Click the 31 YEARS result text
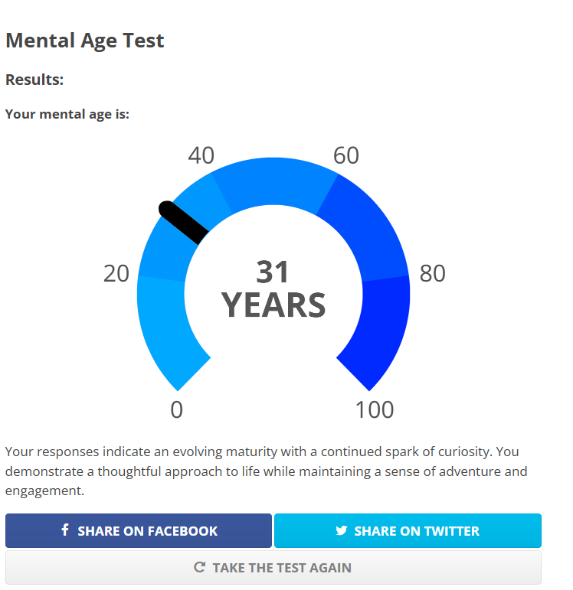The width and height of the screenshot is (573, 590). [273, 288]
